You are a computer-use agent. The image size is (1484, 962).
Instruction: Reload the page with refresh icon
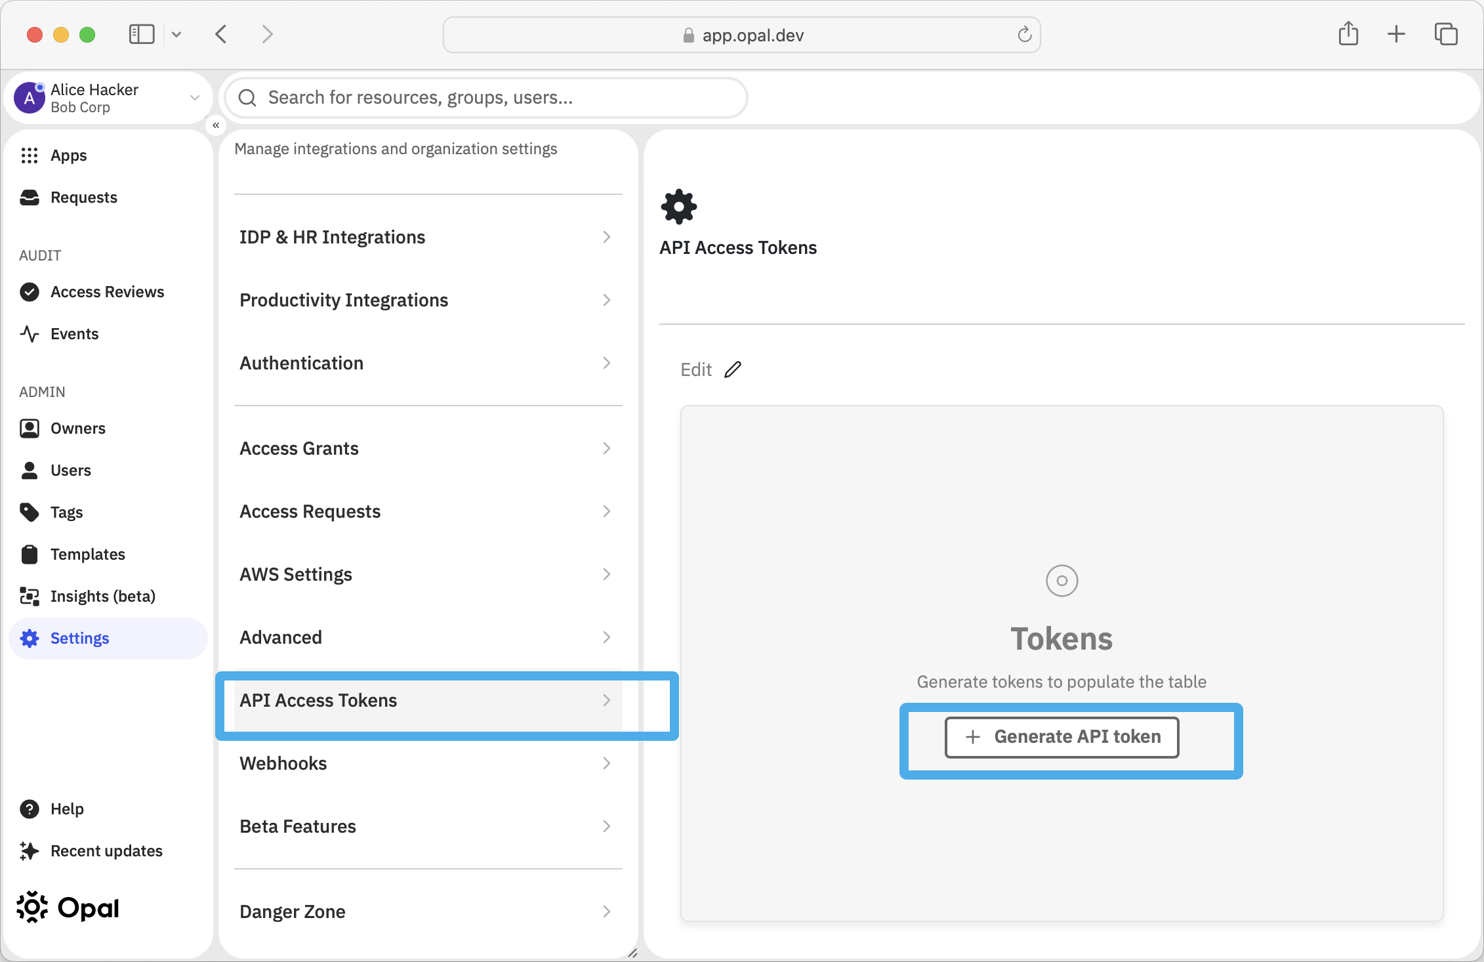pos(1024,34)
